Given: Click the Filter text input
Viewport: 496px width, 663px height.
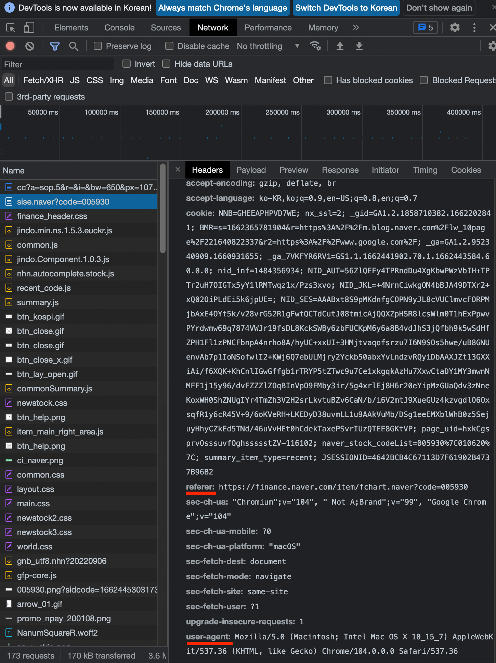Looking at the screenshot, I should click(x=57, y=64).
